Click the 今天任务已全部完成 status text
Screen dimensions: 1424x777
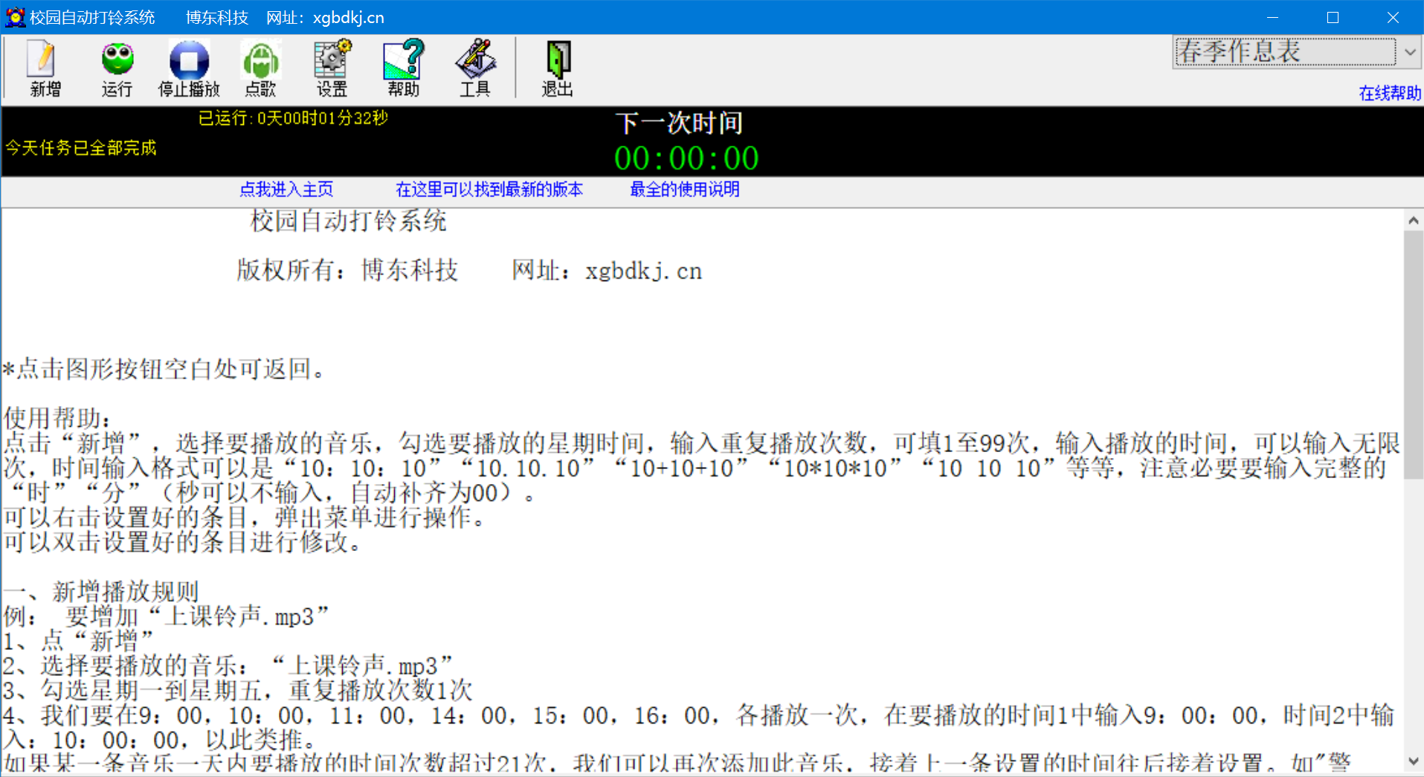pyautogui.click(x=81, y=148)
